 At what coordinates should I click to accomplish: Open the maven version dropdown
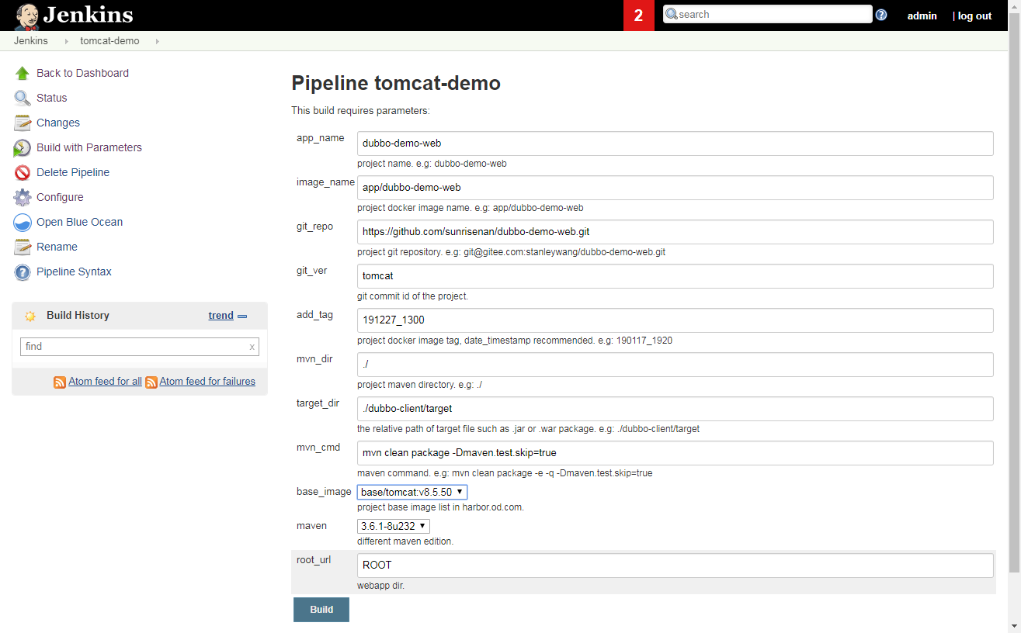coord(394,526)
